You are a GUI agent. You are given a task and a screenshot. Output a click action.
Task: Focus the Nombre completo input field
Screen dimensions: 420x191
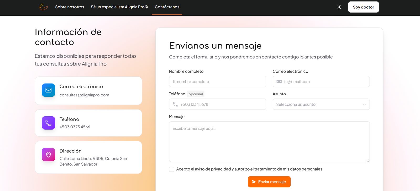tap(217, 81)
